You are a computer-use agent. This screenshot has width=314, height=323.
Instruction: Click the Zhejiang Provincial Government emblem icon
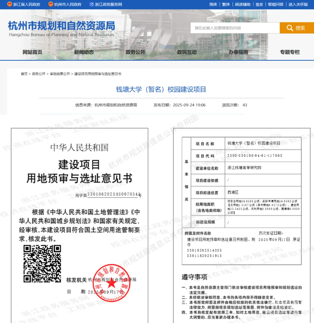click(9, 4)
